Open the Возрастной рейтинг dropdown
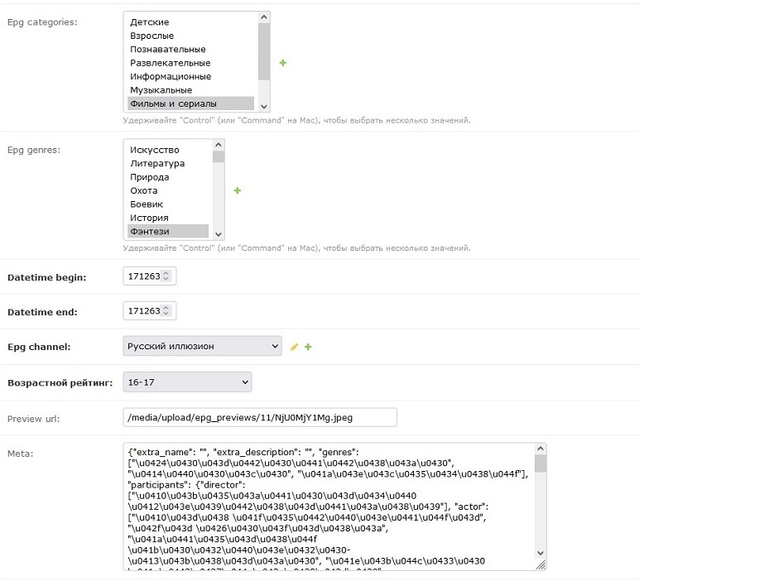This screenshot has height=581, width=769. 187,382
